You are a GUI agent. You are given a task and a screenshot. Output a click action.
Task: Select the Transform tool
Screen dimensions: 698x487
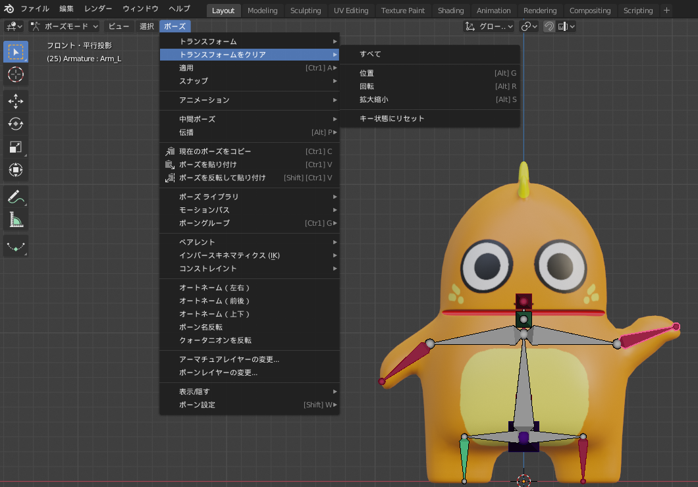tap(16, 169)
